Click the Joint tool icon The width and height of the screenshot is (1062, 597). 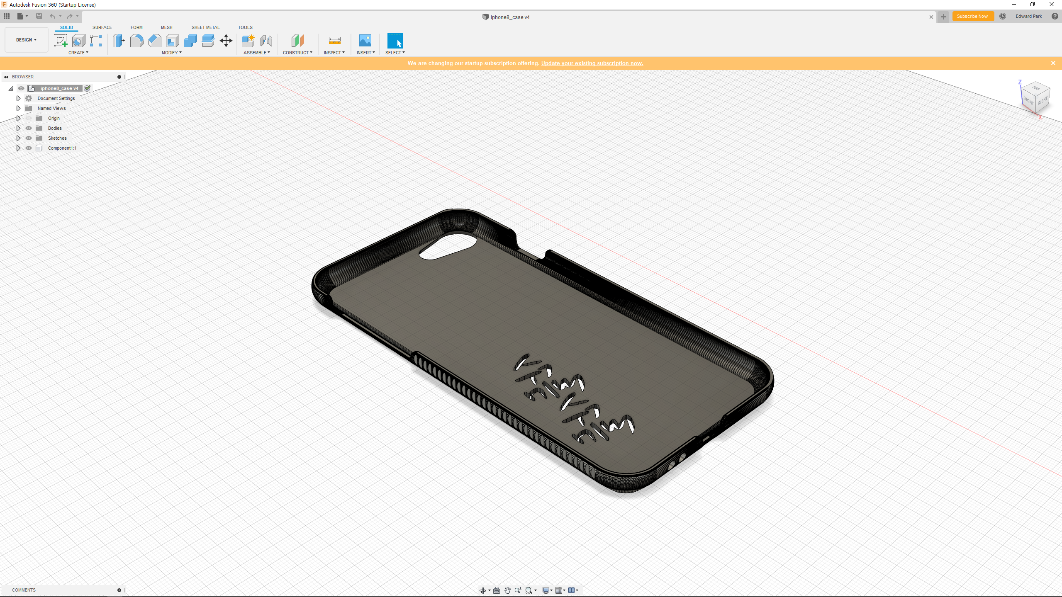(266, 40)
